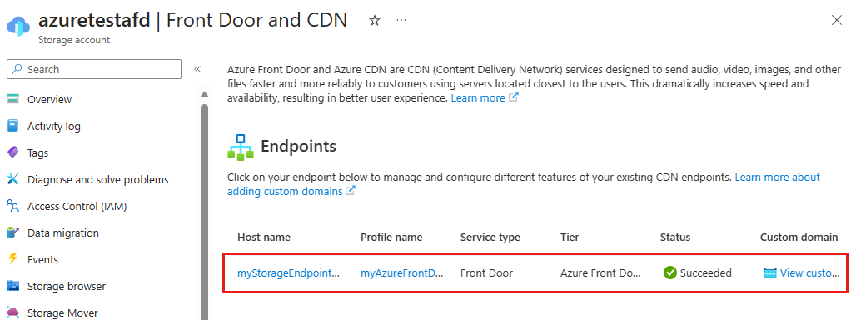The image size is (856, 320).
Task: Click the favorite star icon beside the title
Action: [375, 21]
